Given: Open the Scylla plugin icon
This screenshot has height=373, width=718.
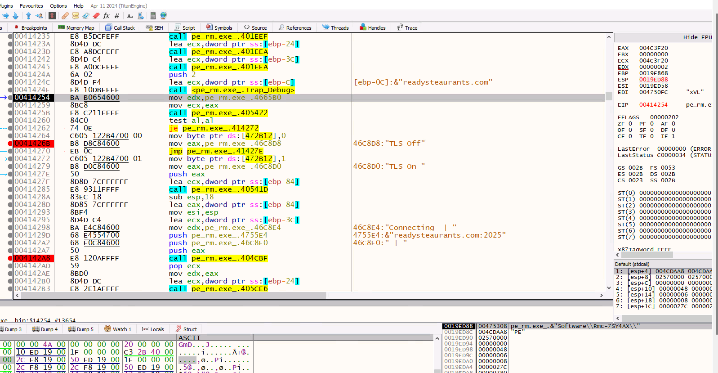Looking at the screenshot, I should 52,16.
